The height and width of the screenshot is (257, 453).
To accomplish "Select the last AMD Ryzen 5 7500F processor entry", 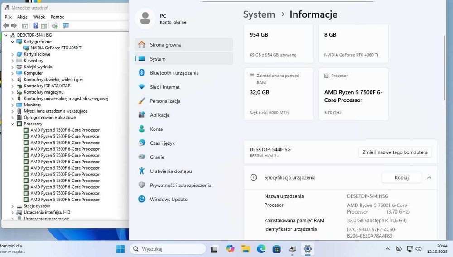I will click(65, 200).
